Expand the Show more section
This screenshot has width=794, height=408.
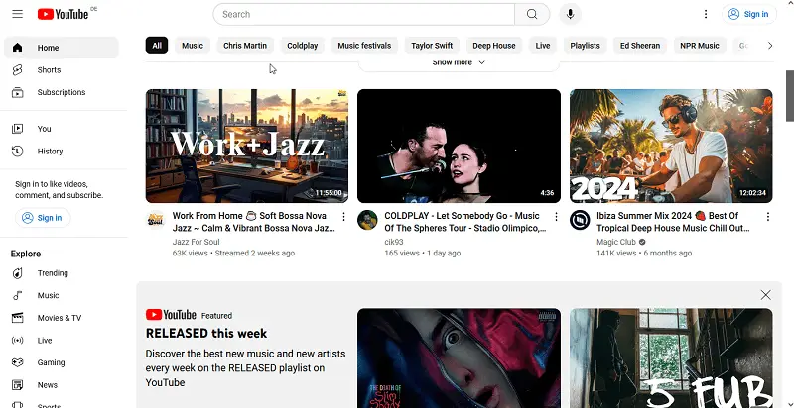459,62
